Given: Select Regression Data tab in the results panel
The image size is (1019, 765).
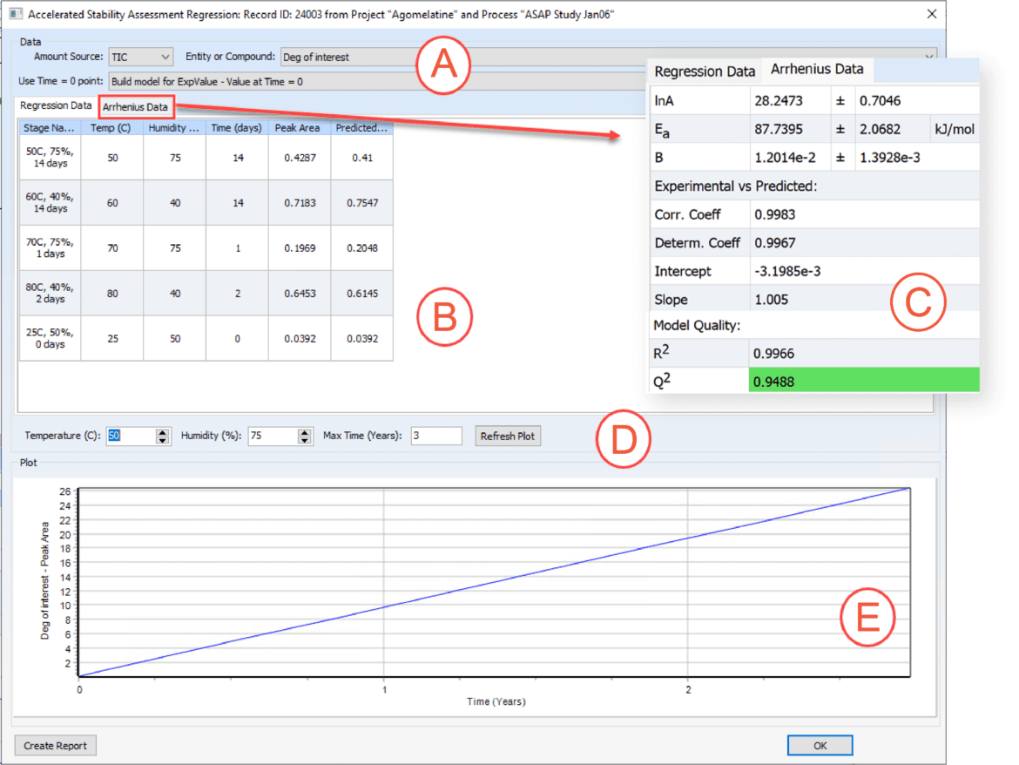Looking at the screenshot, I should [704, 71].
